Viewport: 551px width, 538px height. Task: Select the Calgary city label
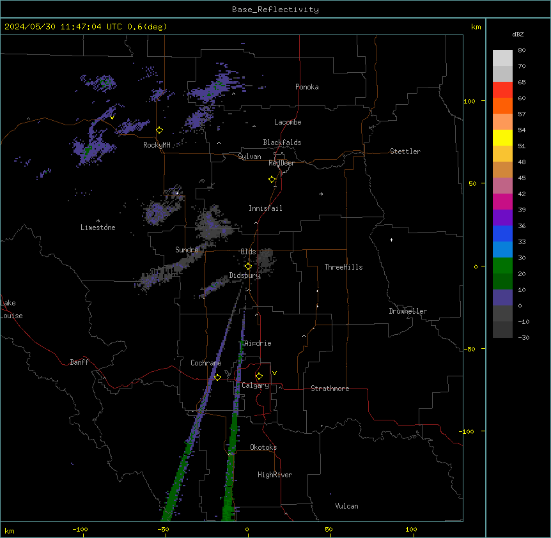click(x=255, y=385)
